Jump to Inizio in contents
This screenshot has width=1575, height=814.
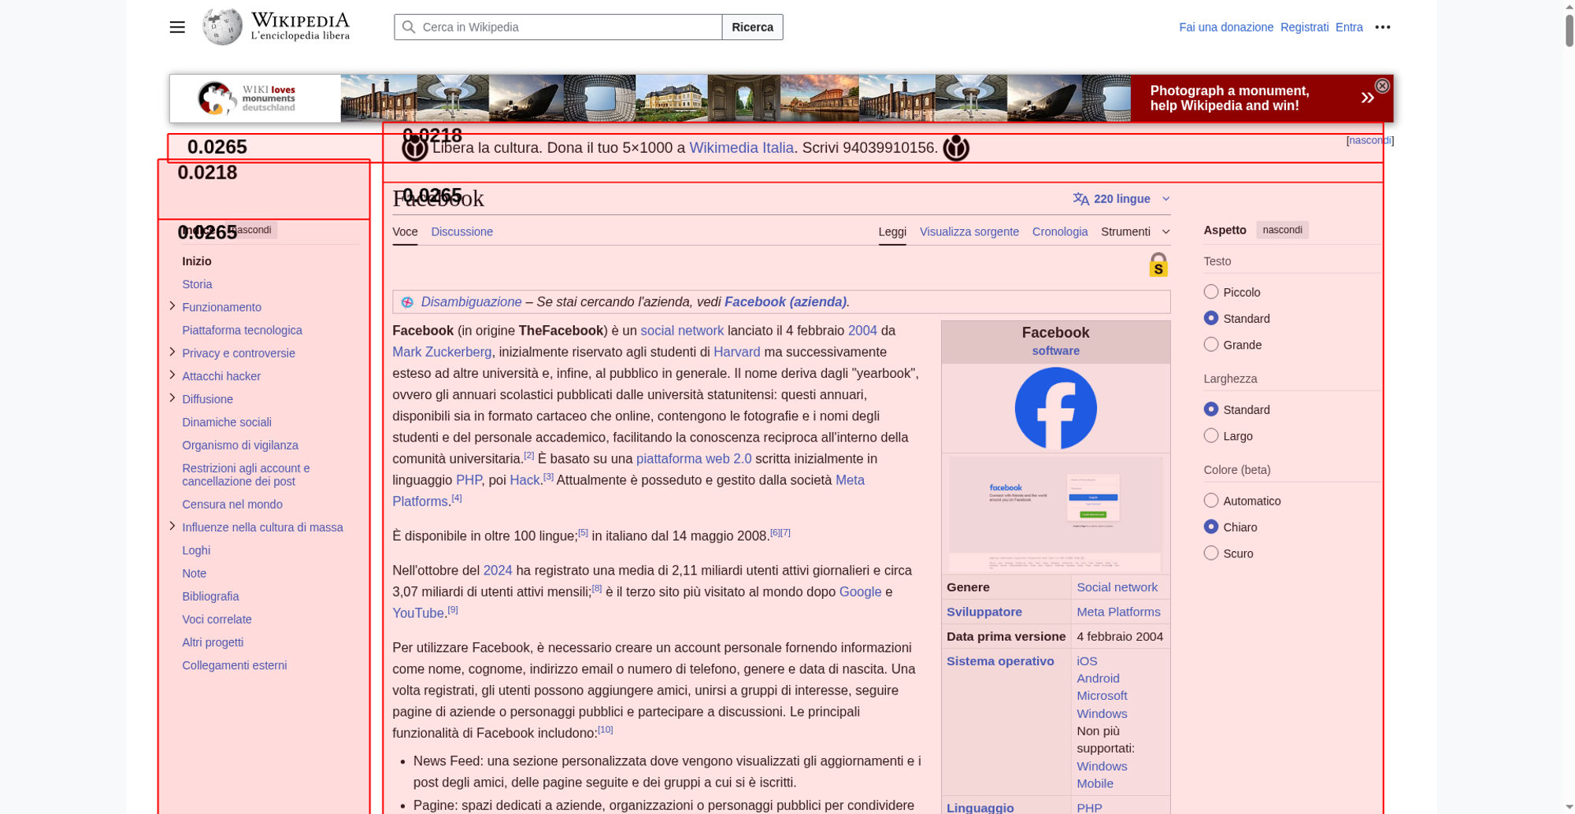pos(197,261)
